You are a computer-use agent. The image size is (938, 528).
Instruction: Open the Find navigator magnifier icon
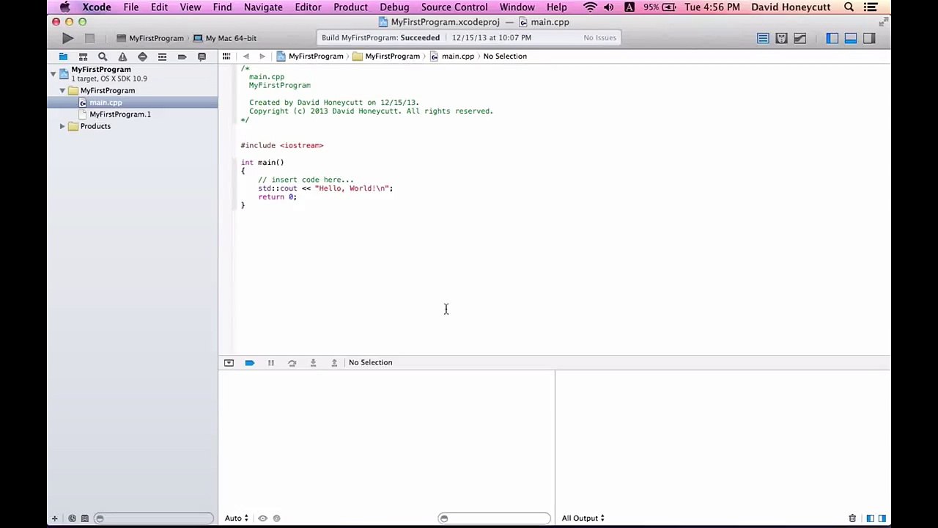coord(103,56)
